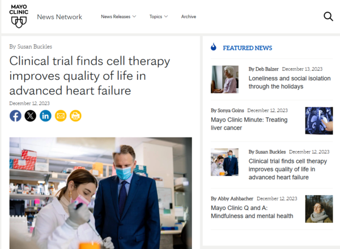Open Loneliness and social isolation article
Screen dimensions: 340x249
290,82
